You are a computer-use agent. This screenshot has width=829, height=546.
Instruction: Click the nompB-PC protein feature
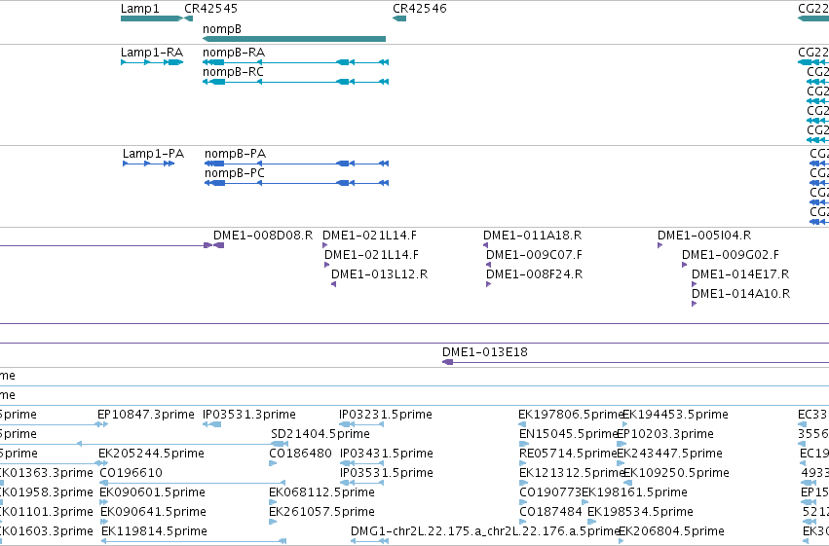[296, 183]
